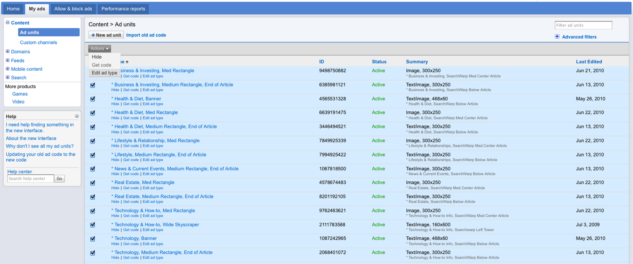
Task: Uncheck Technology & How-to, Med Rectangle row
Action: pos(93,211)
